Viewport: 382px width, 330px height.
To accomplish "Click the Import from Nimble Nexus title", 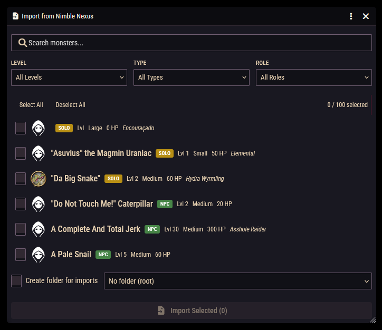I will (58, 16).
